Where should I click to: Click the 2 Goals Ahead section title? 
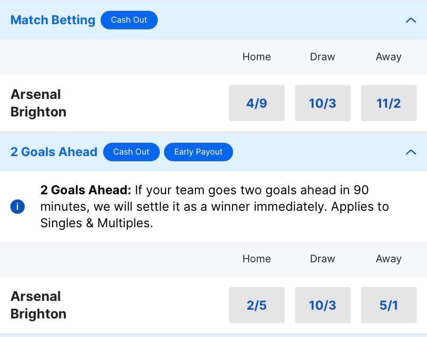click(x=54, y=152)
